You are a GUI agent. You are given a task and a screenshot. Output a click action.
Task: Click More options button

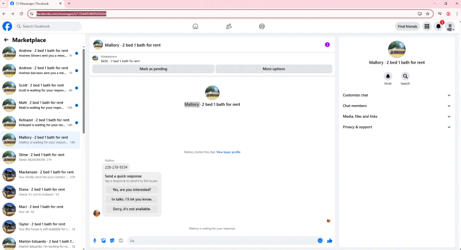(x=274, y=69)
